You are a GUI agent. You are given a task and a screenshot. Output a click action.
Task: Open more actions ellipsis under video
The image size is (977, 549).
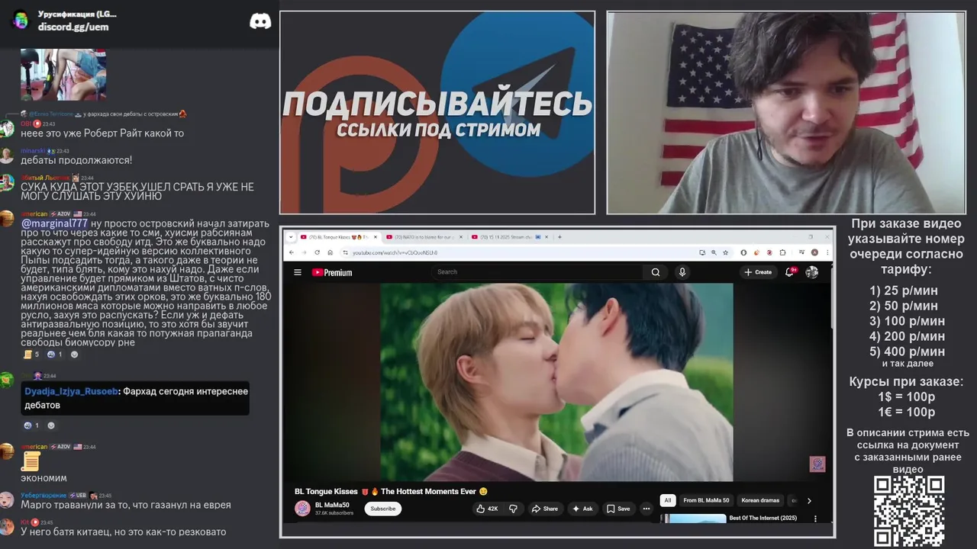[x=646, y=509]
